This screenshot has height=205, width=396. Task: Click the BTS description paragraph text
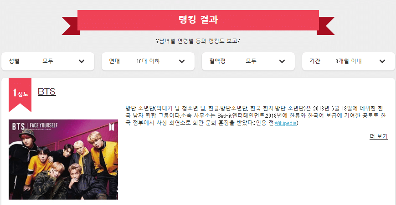point(256,115)
